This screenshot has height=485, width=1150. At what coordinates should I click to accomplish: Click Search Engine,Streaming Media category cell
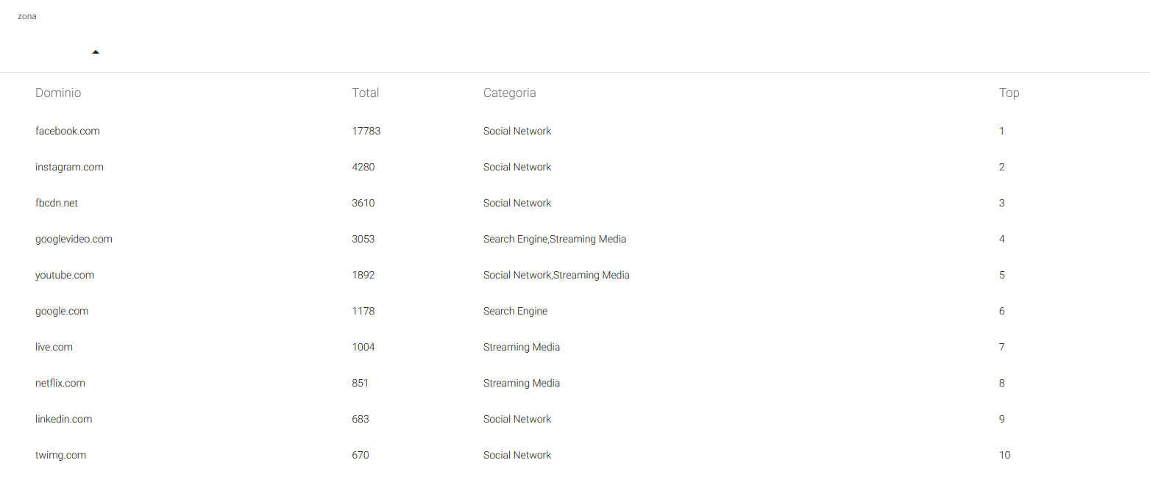555,239
